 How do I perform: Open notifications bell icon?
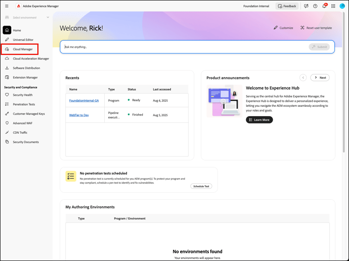(324, 6)
